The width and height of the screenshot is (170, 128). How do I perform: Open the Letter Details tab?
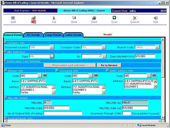point(73,35)
